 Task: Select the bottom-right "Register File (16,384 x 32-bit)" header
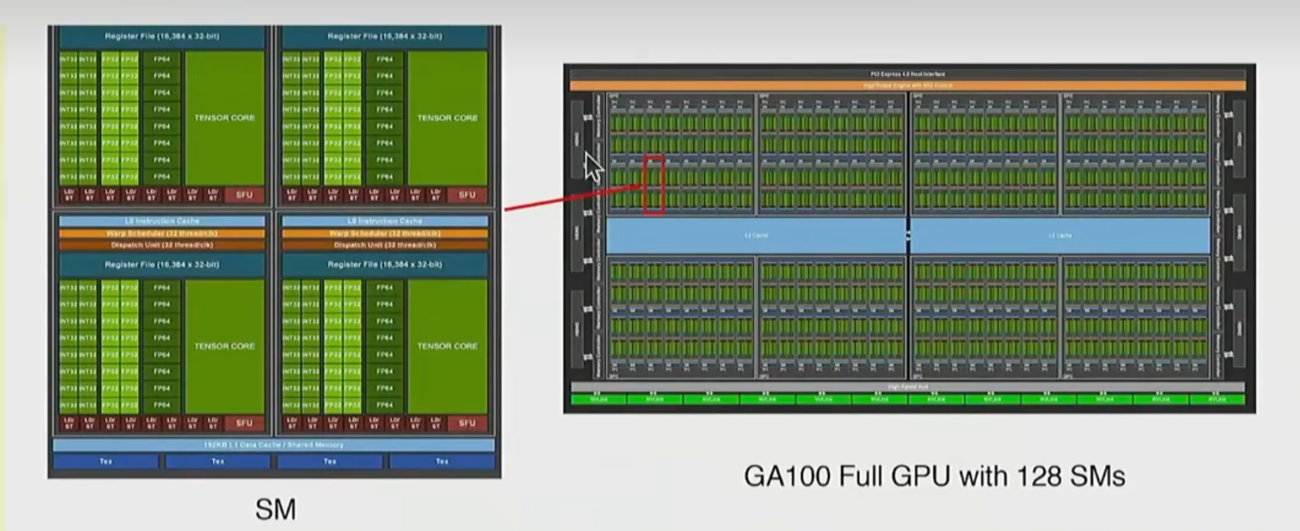coord(385,265)
